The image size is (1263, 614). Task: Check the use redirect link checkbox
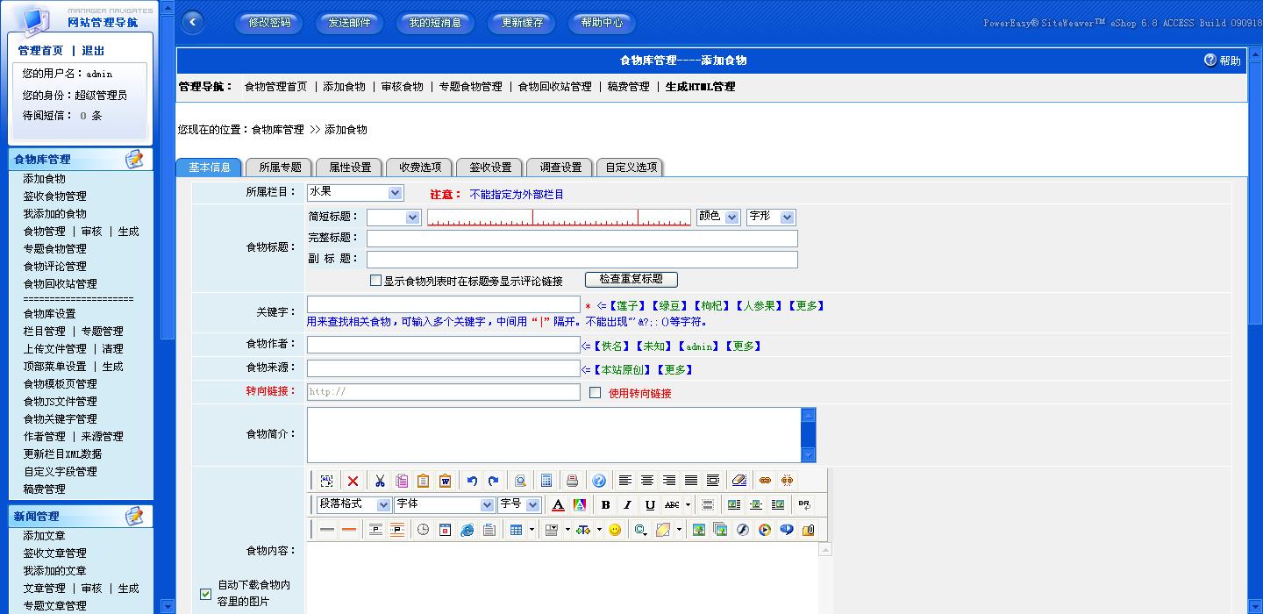coord(595,393)
